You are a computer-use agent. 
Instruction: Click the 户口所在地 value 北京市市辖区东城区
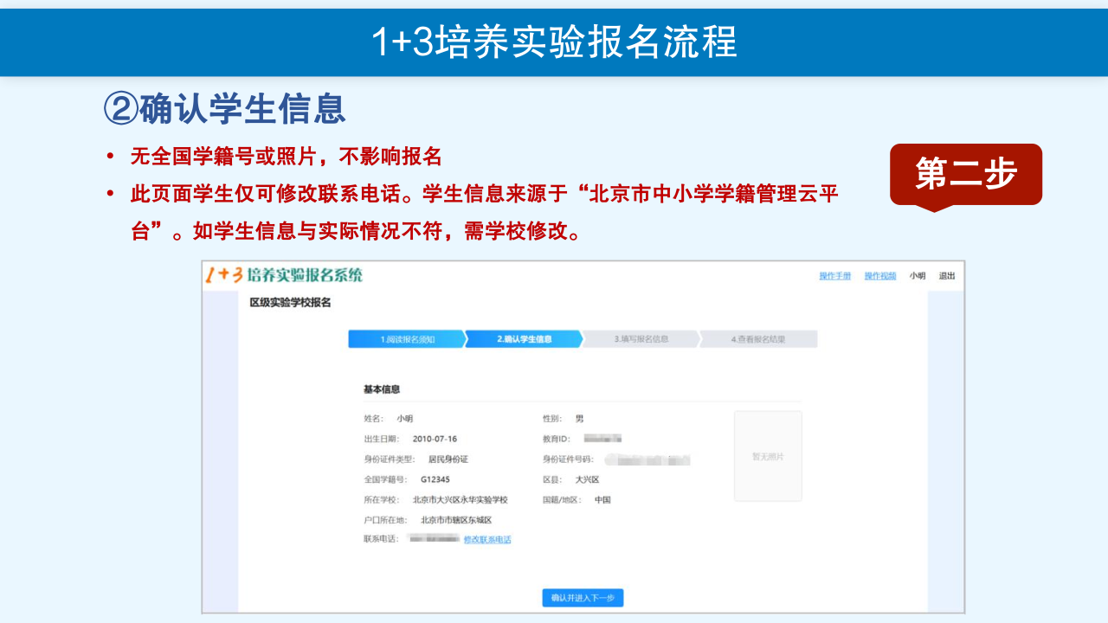point(456,520)
